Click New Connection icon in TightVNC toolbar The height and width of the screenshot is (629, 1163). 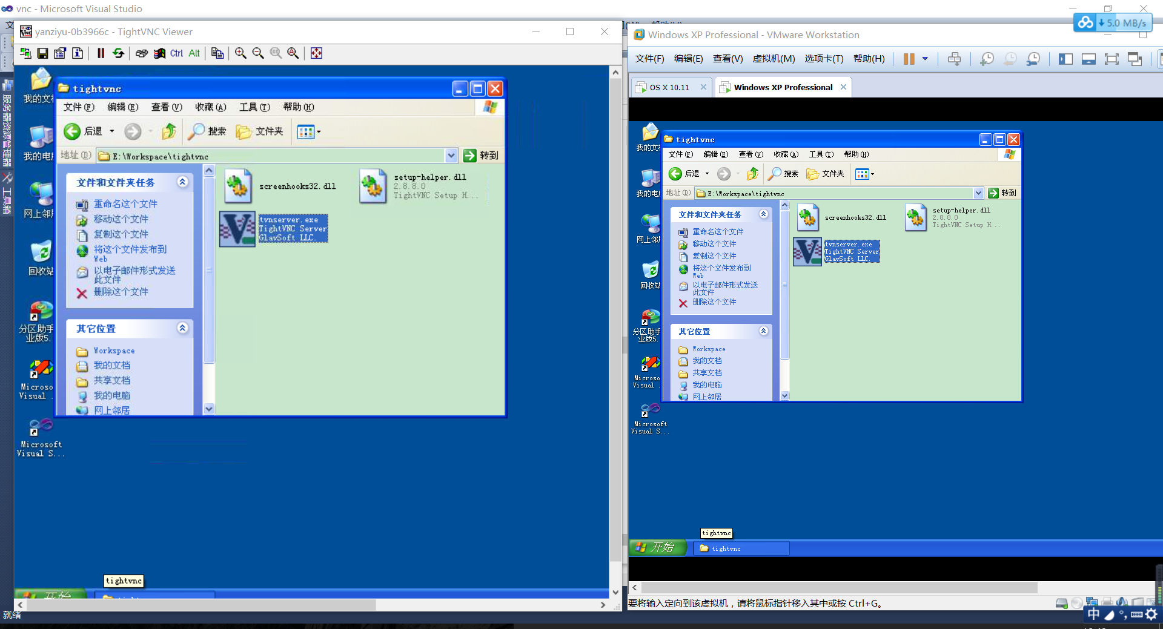tap(25, 53)
